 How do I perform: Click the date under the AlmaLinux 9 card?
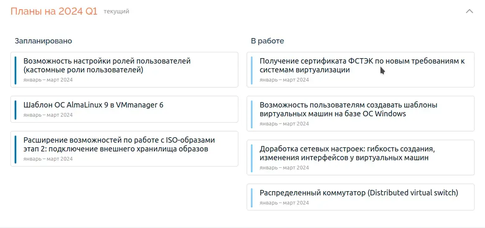48,115
